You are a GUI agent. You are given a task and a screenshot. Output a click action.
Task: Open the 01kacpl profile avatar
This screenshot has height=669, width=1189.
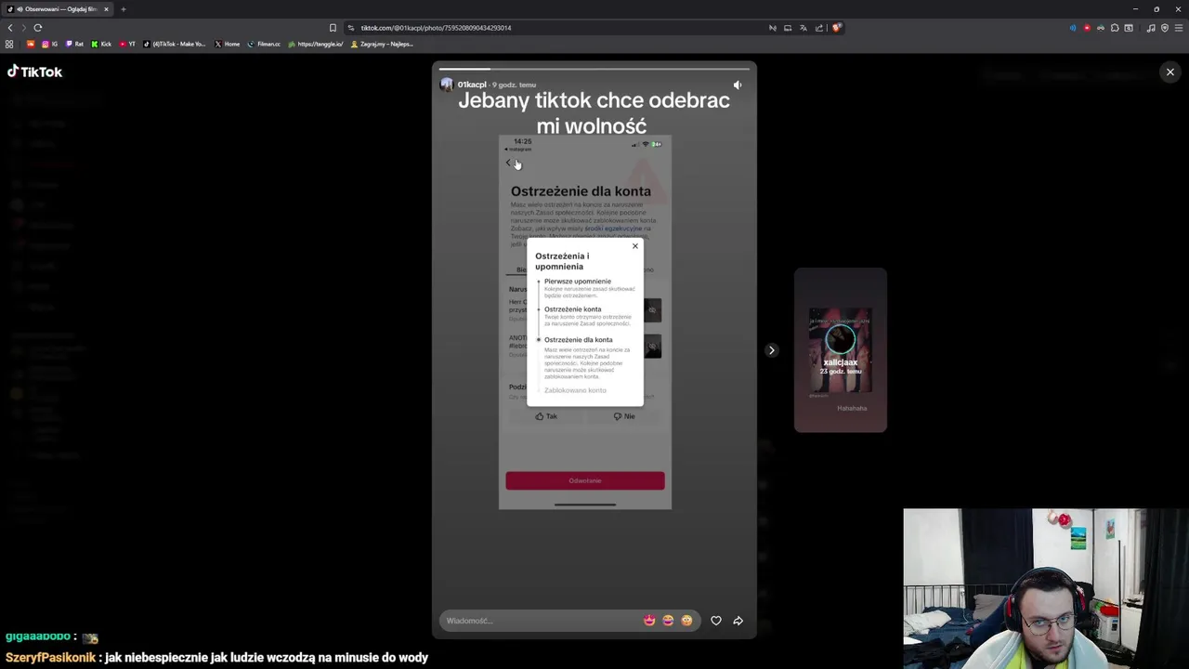click(447, 85)
